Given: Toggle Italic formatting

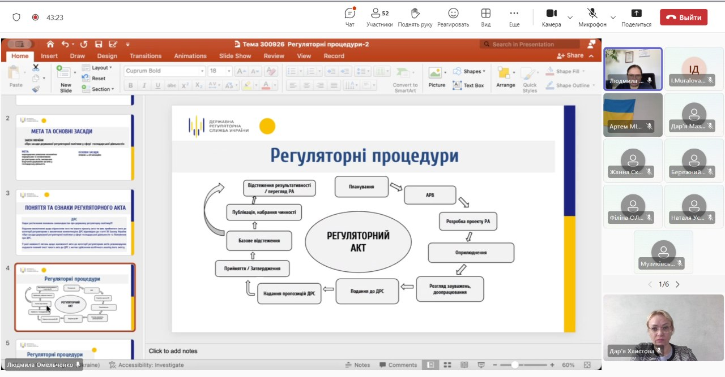Looking at the screenshot, I should (x=144, y=86).
